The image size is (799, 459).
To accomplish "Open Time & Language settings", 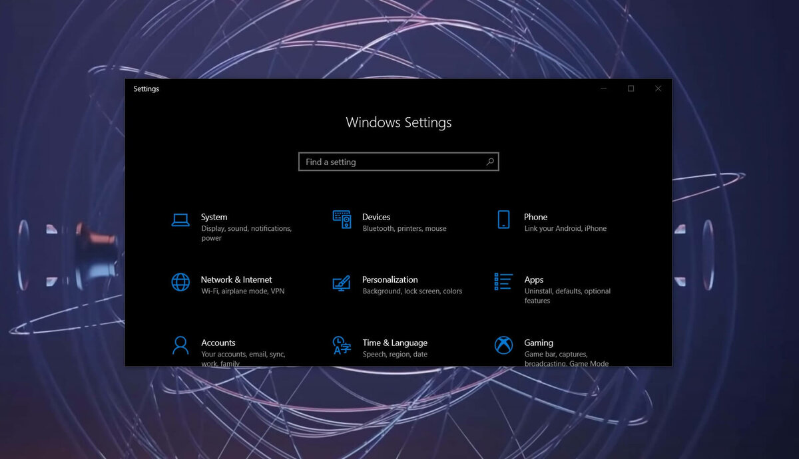I will click(x=395, y=343).
